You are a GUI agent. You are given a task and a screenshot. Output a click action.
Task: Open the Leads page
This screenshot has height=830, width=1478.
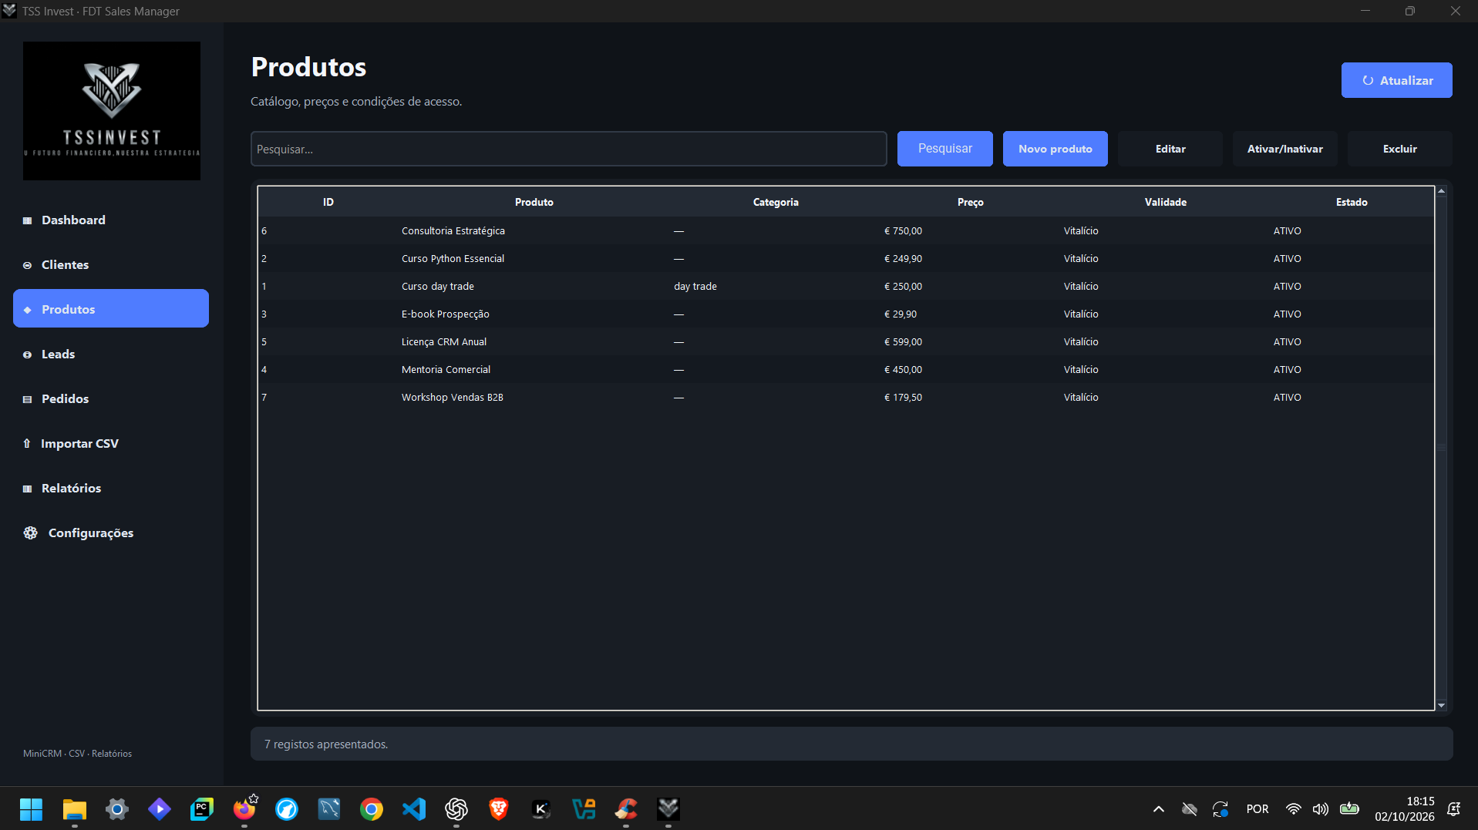click(111, 355)
